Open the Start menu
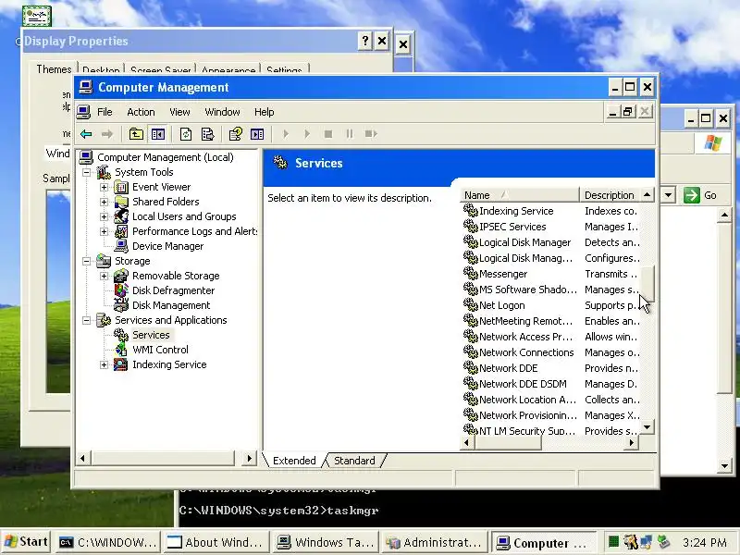Image resolution: width=740 pixels, height=555 pixels. pos(27,542)
